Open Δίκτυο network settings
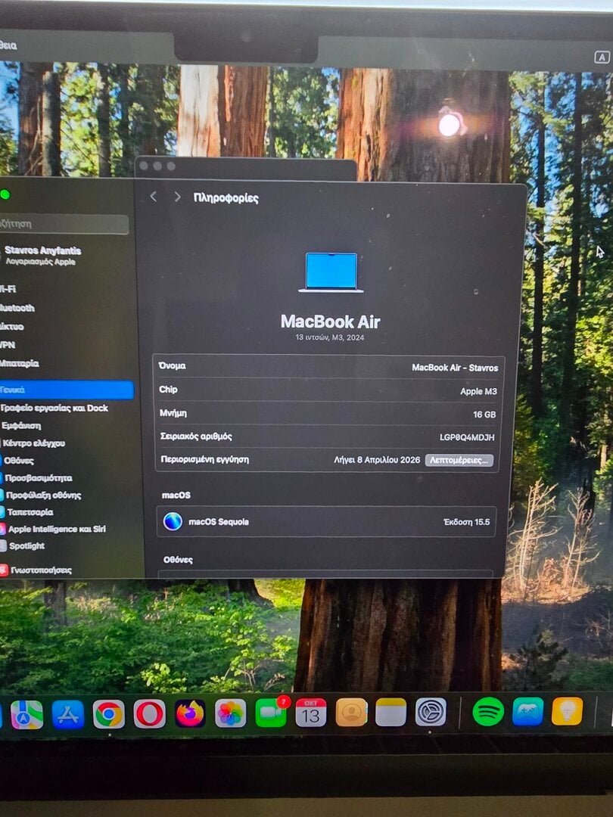The width and height of the screenshot is (613, 817). tap(12, 327)
